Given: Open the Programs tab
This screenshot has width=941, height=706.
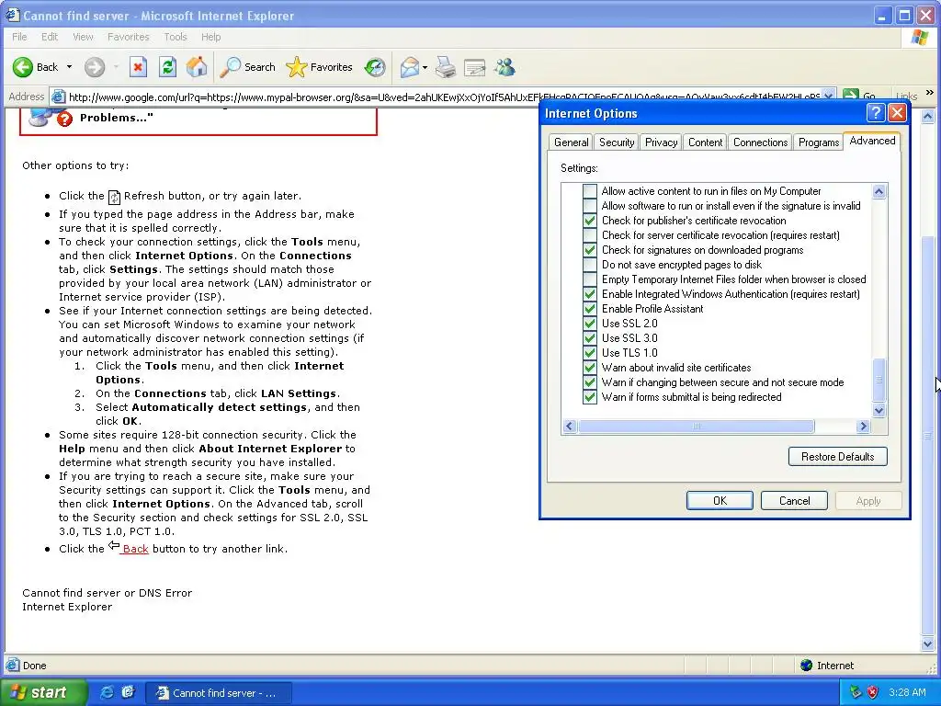Looking at the screenshot, I should [x=818, y=142].
